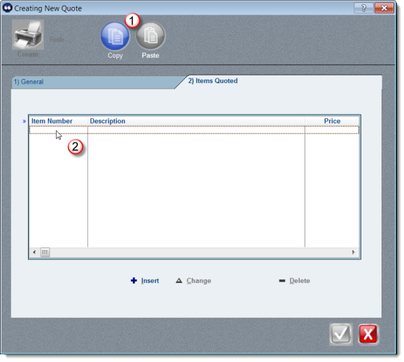Click the help question mark button
Image resolution: width=404 pixels, height=362 pixels.
coord(363,8)
